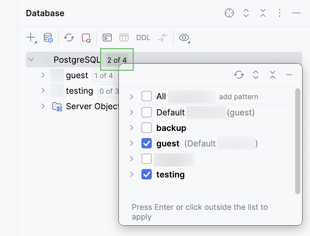Image resolution: width=310 pixels, height=236 pixels.
Task: Open DDL in the editor
Action: (143, 38)
